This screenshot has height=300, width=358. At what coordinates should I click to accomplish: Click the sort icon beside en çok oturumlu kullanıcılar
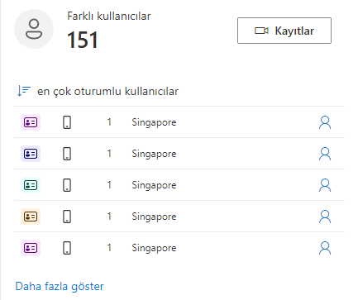24,91
